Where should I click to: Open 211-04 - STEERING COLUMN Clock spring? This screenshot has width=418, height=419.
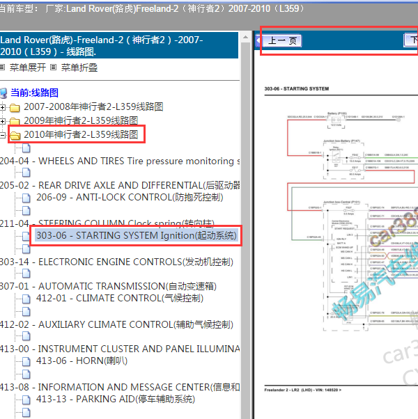(107, 223)
